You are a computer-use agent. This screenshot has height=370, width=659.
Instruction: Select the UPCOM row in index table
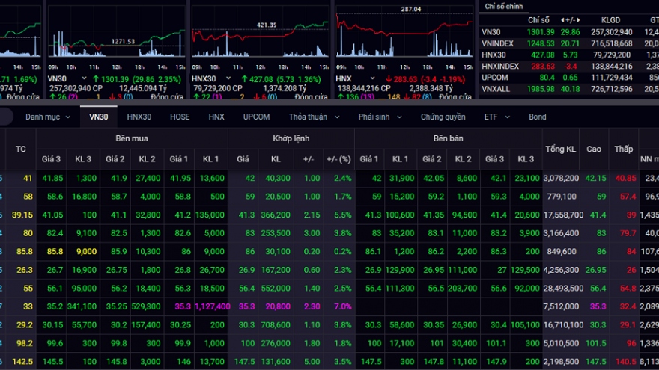coord(569,78)
